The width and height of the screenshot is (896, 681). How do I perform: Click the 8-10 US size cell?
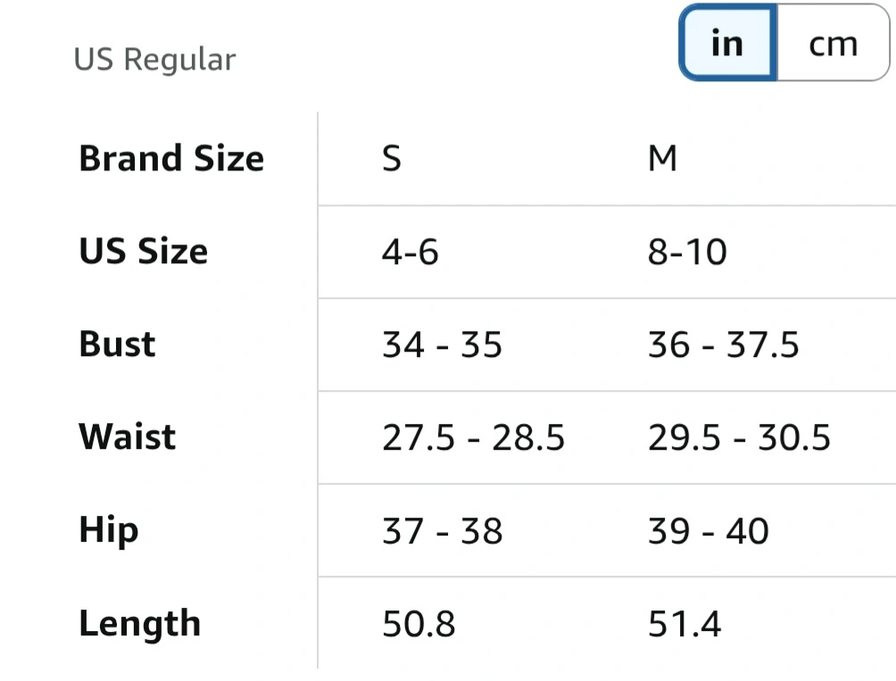(x=687, y=253)
